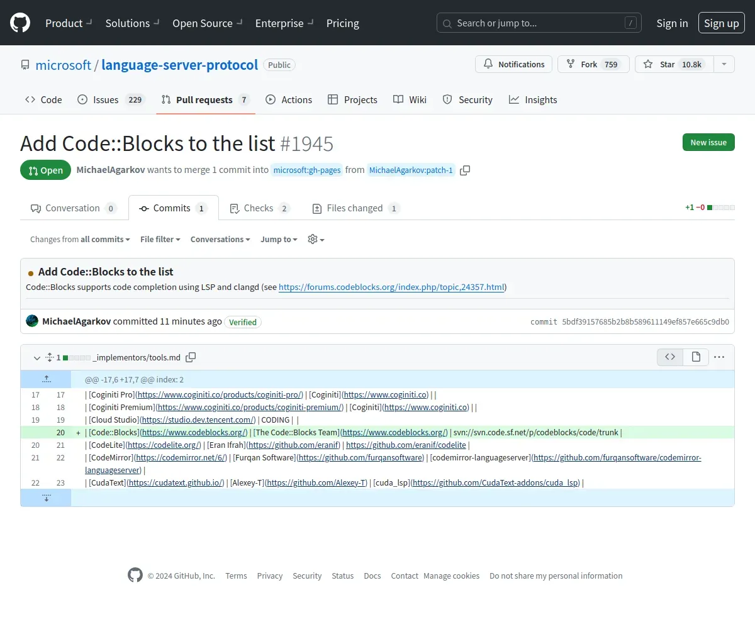Focus the Search or jump to field
The image size is (755, 629).
tap(539, 23)
